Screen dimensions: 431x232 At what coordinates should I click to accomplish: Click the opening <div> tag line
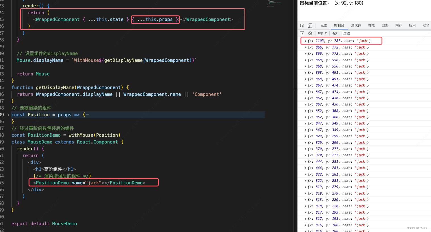coord(35,162)
